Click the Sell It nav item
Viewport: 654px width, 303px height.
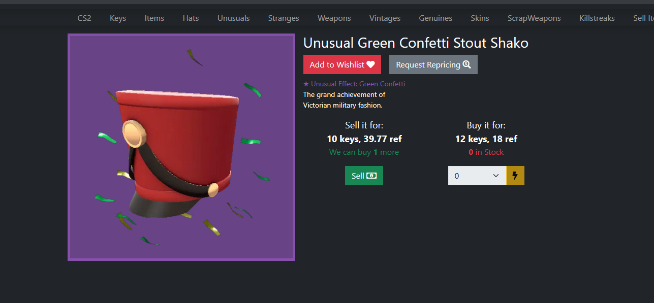click(x=643, y=18)
